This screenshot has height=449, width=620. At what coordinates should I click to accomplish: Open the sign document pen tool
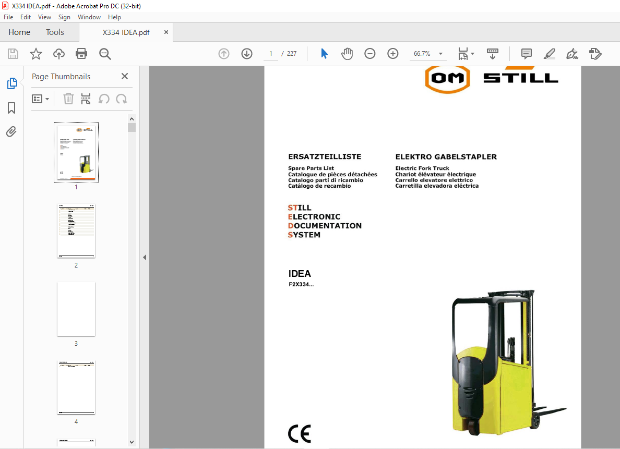point(572,54)
